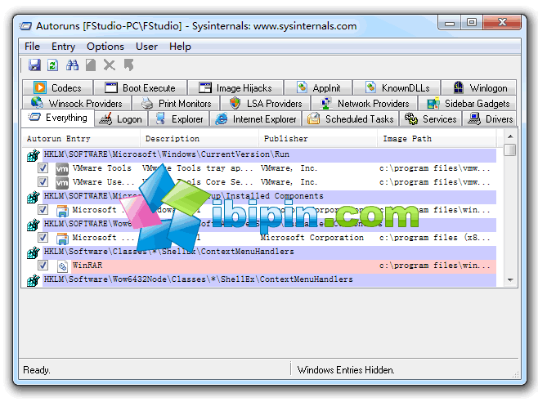
Task: Click the VMware Use... vm icon
Action: pos(62,182)
